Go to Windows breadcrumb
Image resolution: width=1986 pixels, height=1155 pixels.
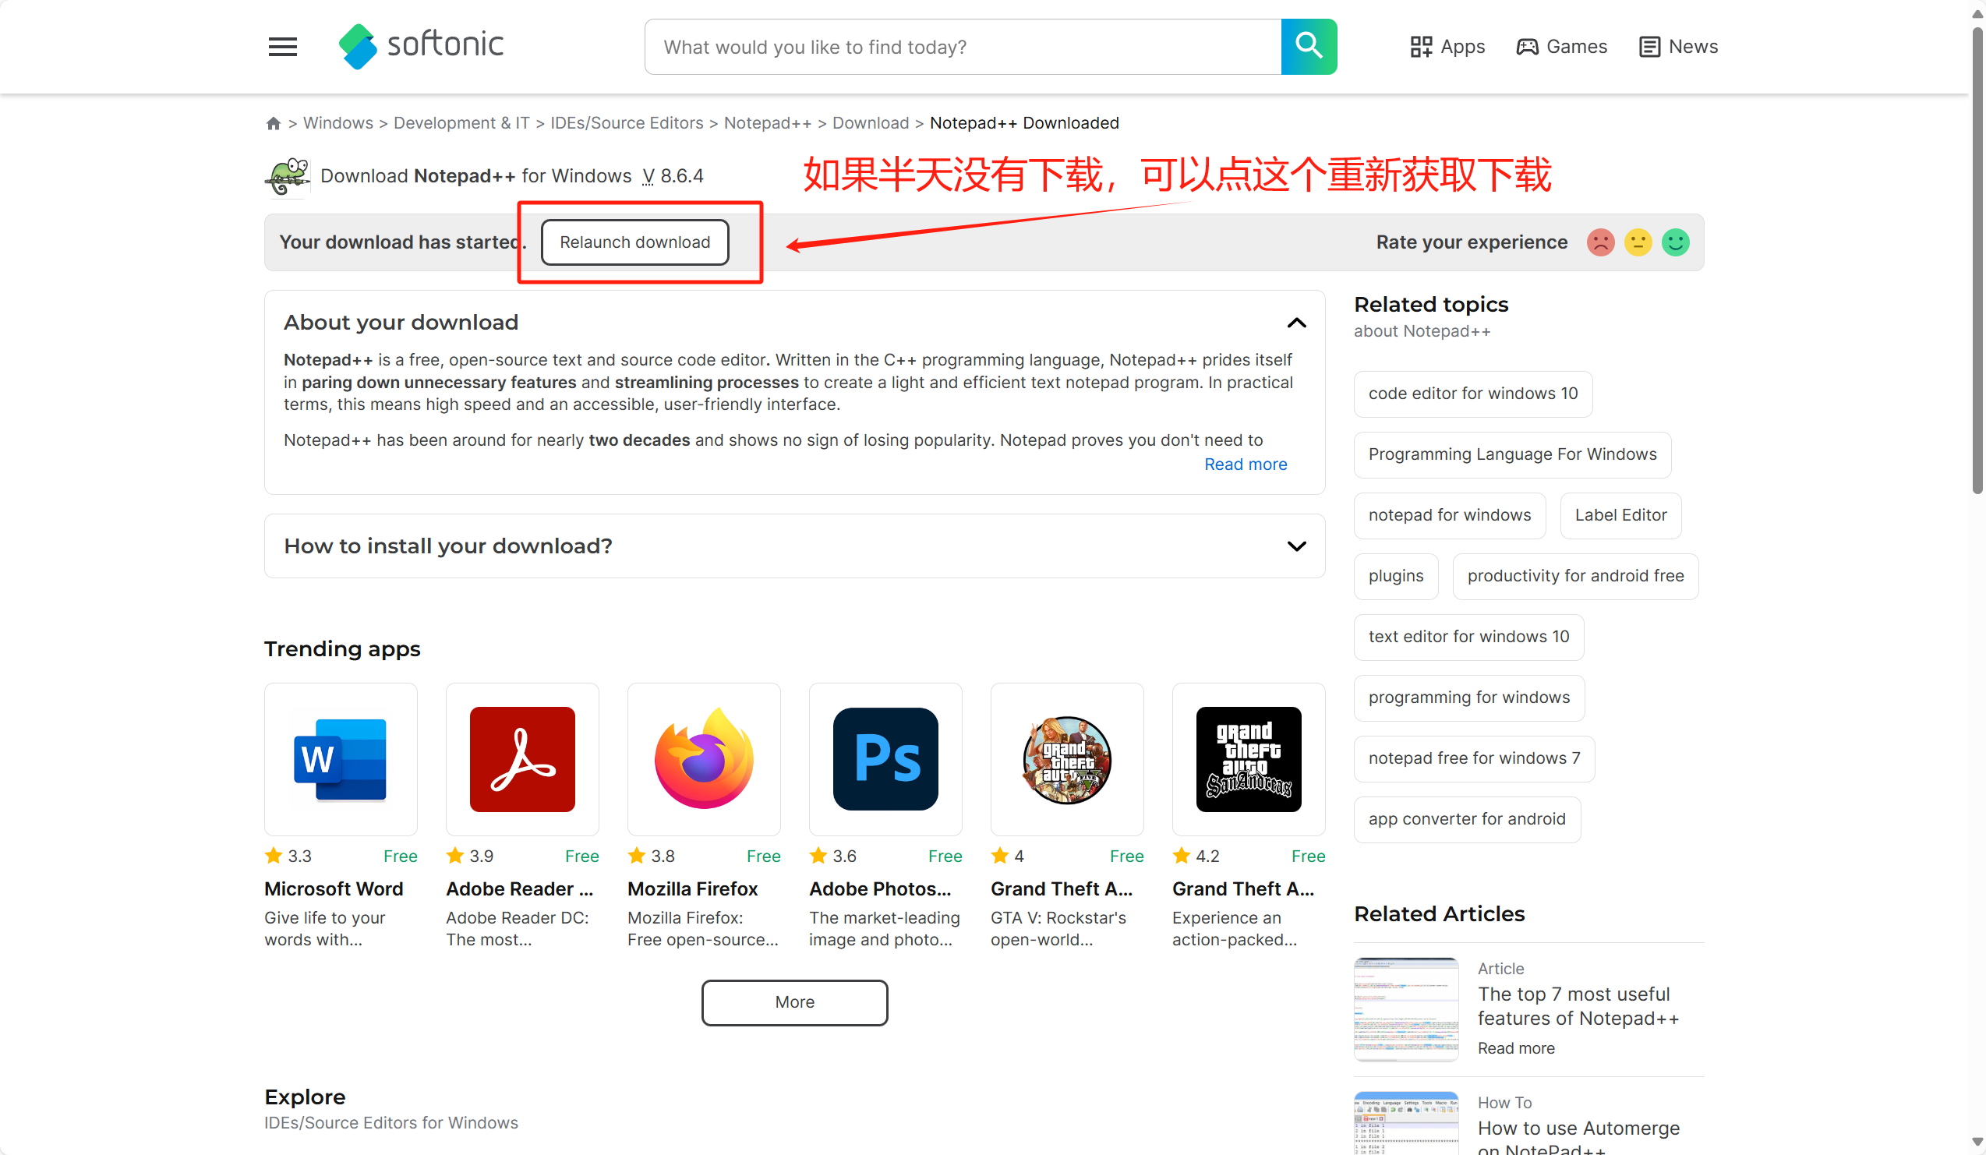(338, 123)
